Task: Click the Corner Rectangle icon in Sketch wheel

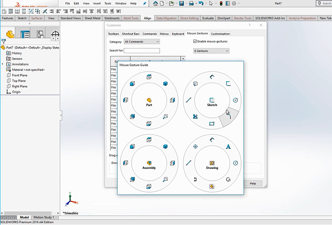Action: pos(212,124)
